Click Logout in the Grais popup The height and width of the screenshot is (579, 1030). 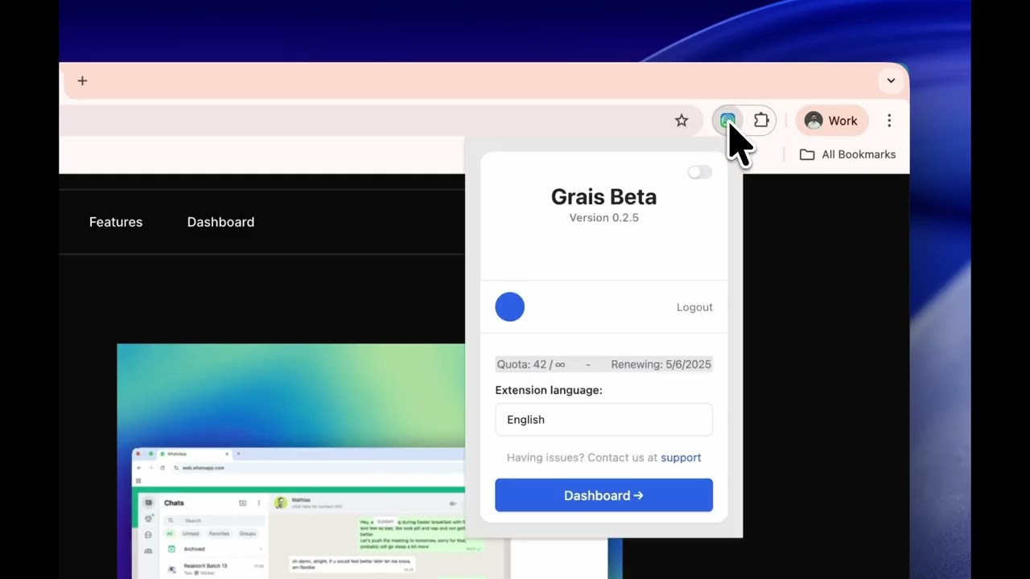694,307
